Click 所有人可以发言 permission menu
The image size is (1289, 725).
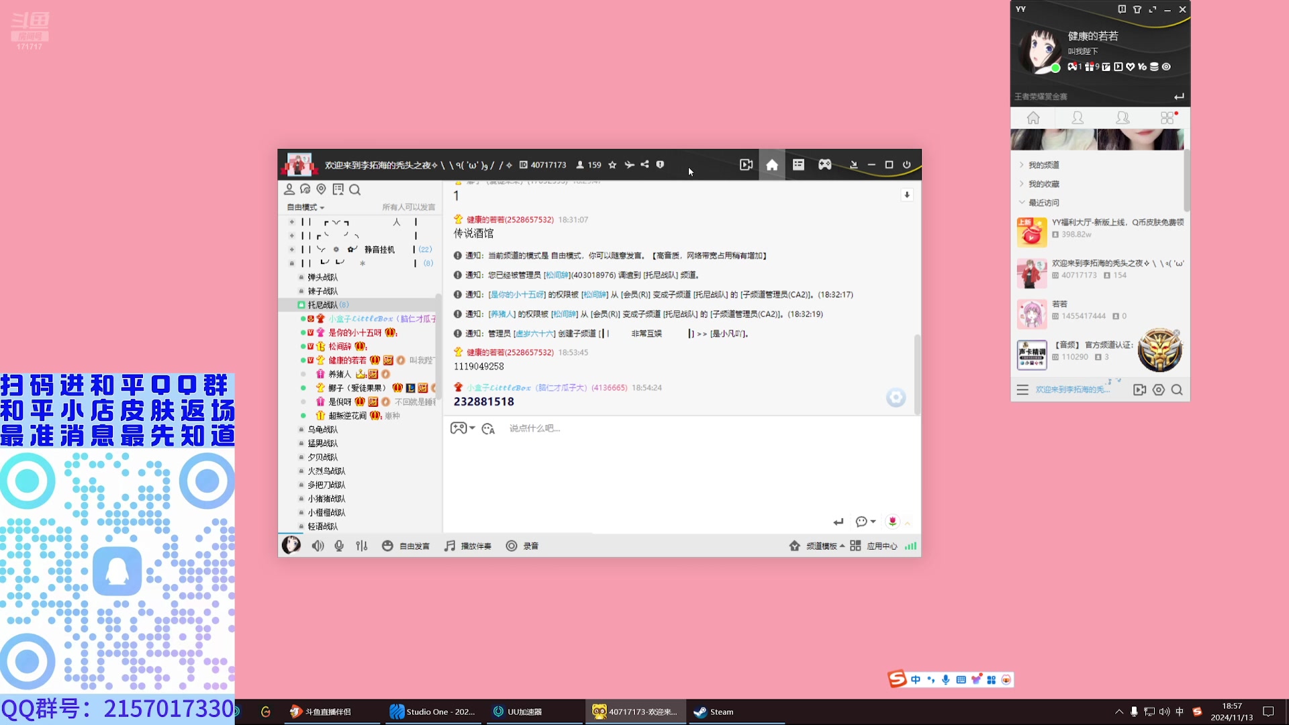coord(410,206)
